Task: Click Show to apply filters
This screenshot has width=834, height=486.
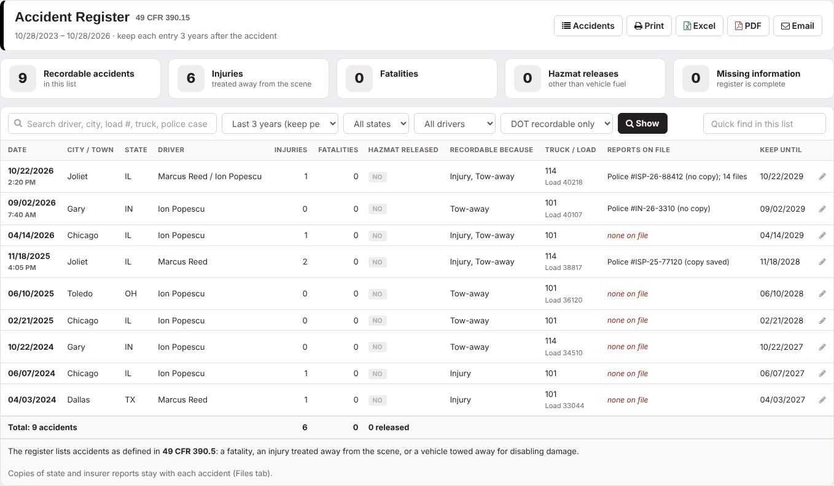Action: (x=642, y=123)
